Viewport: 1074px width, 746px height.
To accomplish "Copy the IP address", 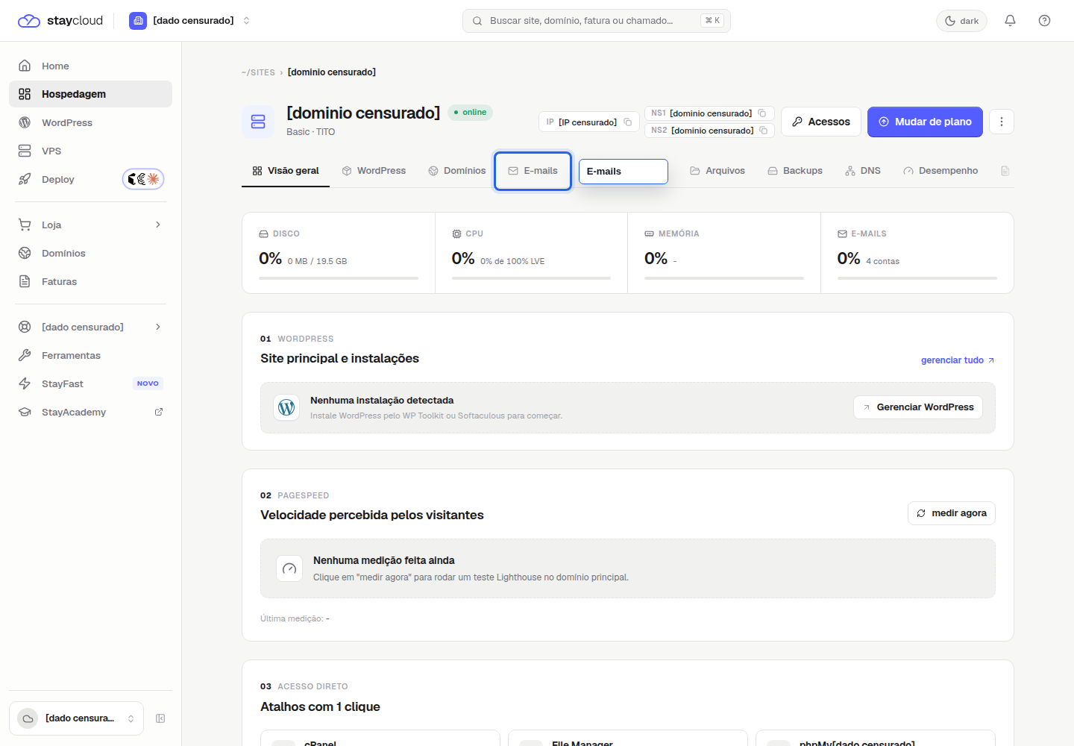I will coord(628,122).
